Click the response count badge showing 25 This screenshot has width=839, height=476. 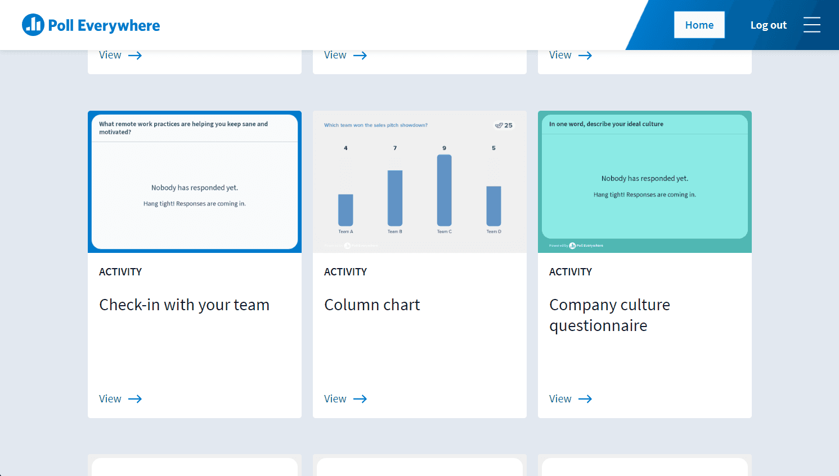point(504,125)
